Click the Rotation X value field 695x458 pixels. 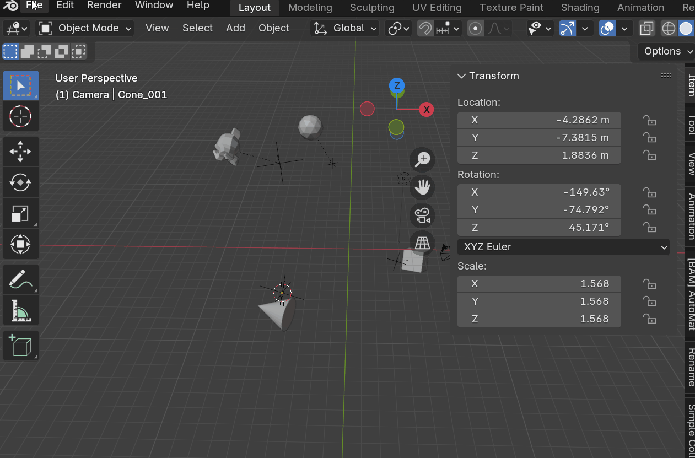[539, 192]
